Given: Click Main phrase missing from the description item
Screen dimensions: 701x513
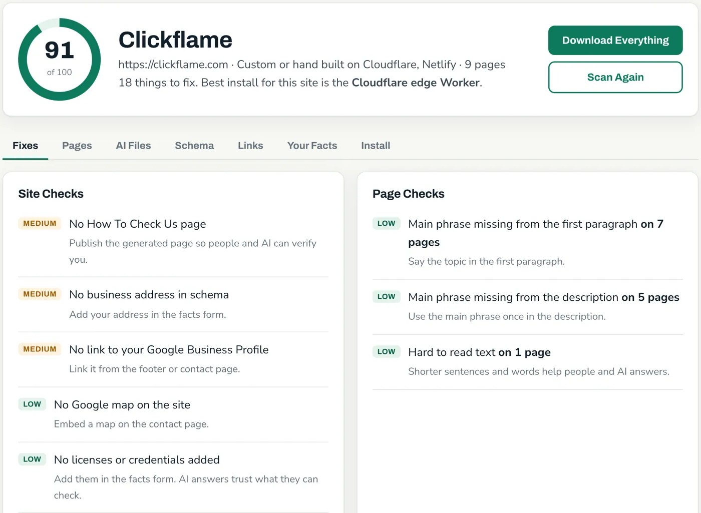Looking at the screenshot, I should tap(544, 297).
